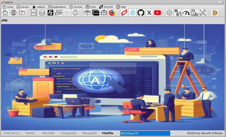This screenshot has height=137, width=226.
Task: Open the YouTube play icon
Action: 158,13
